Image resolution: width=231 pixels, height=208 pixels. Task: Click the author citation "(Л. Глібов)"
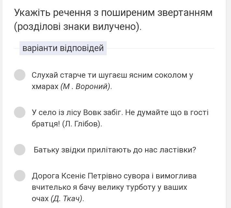[82, 124]
